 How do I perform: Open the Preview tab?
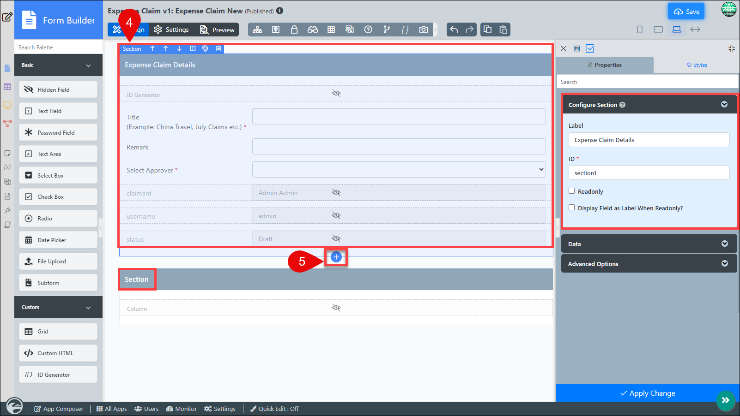point(217,30)
